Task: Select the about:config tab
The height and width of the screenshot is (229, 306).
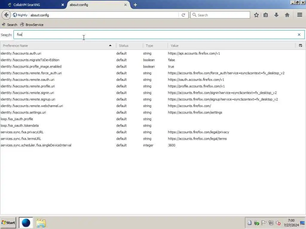Action: [x=98, y=5]
